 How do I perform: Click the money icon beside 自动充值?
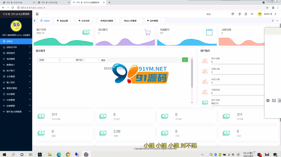(41, 116)
